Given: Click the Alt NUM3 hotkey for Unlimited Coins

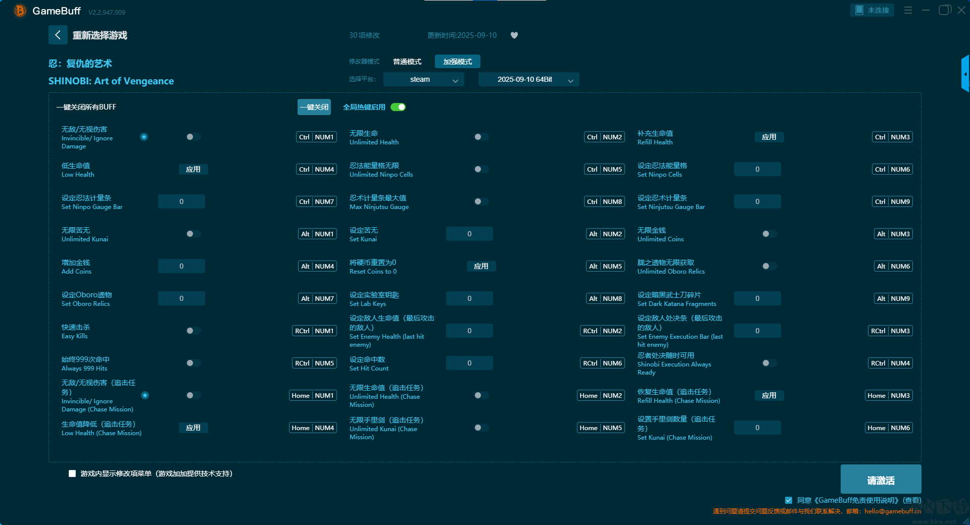Looking at the screenshot, I should click(x=893, y=234).
